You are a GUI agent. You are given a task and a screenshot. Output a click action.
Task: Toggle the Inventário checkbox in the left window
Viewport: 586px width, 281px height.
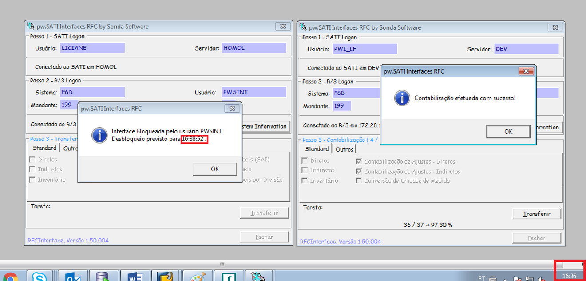click(32, 180)
